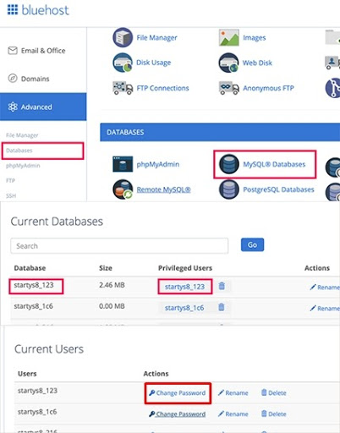The image size is (340, 433).
Task: Click the Go search button
Action: pos(252,244)
